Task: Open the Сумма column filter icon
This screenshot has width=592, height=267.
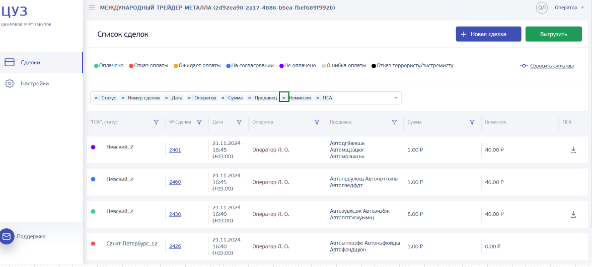Action: [472, 122]
